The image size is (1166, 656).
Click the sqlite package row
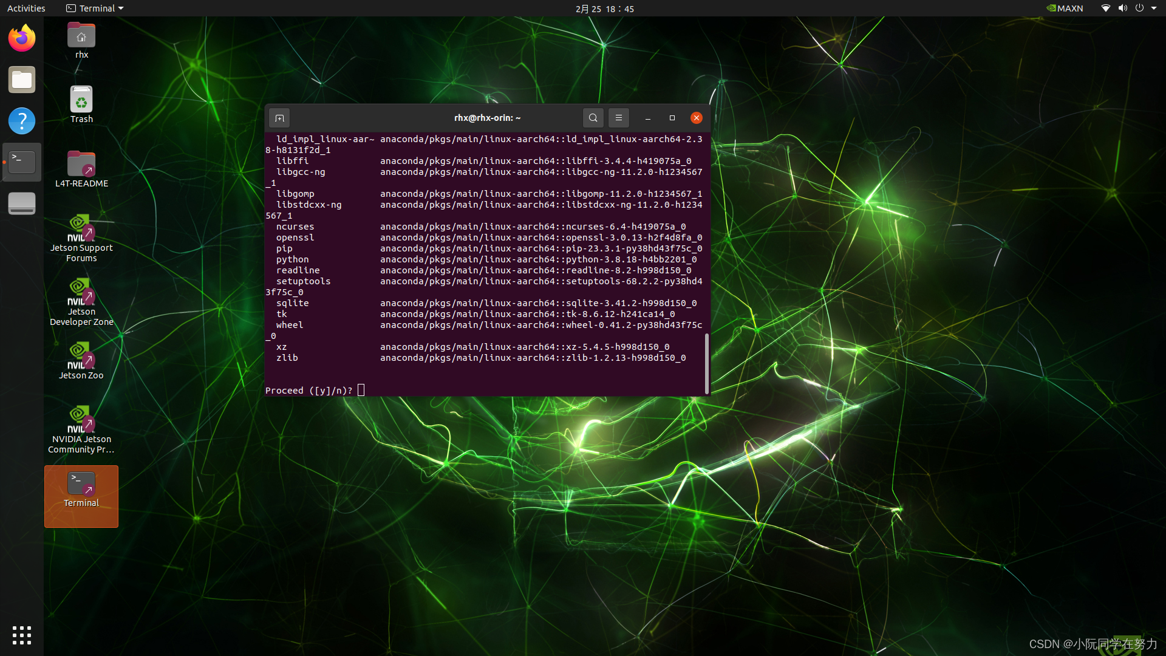pos(486,303)
